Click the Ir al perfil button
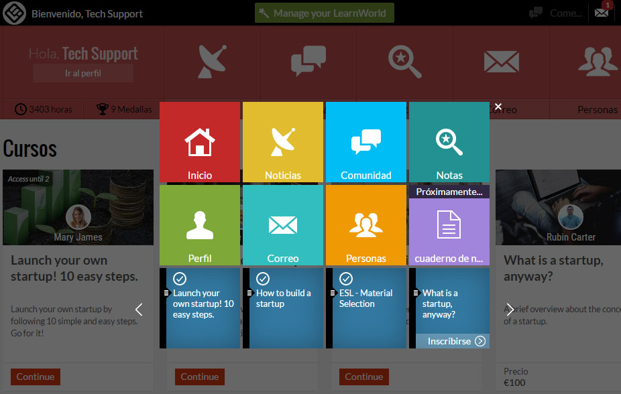The height and width of the screenshot is (394, 621). click(x=82, y=72)
